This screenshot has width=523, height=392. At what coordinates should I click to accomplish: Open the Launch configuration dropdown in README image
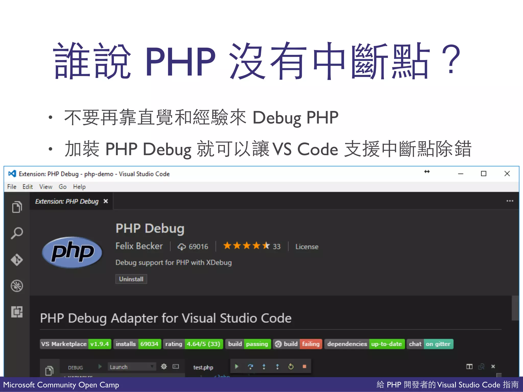coord(132,367)
